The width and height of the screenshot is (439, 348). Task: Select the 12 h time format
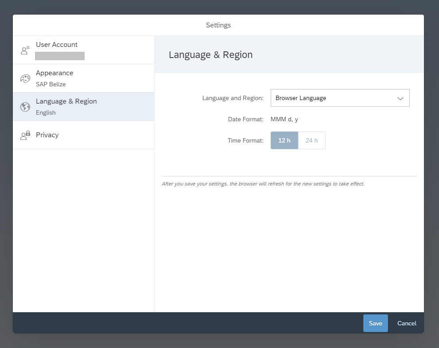284,140
